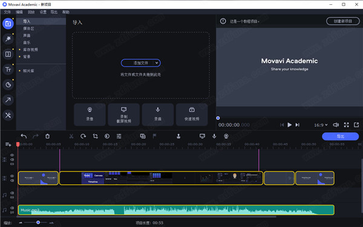This screenshot has width=363, height=227.
Task: Open the 设置 (Settings) menu
Action: click(43, 12)
